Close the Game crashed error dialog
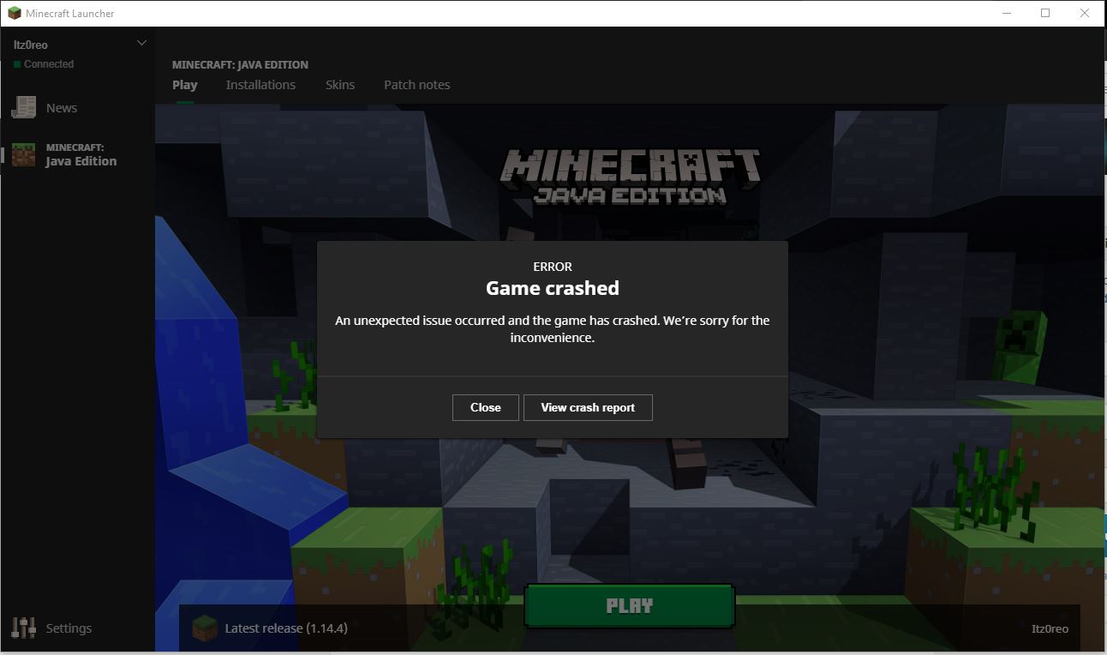This screenshot has width=1107, height=655. (485, 407)
